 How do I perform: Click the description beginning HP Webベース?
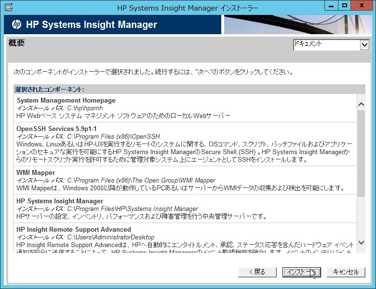coord(123,116)
